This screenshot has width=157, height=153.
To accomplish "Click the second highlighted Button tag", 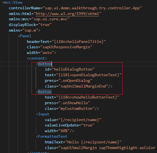I will [45, 92].
